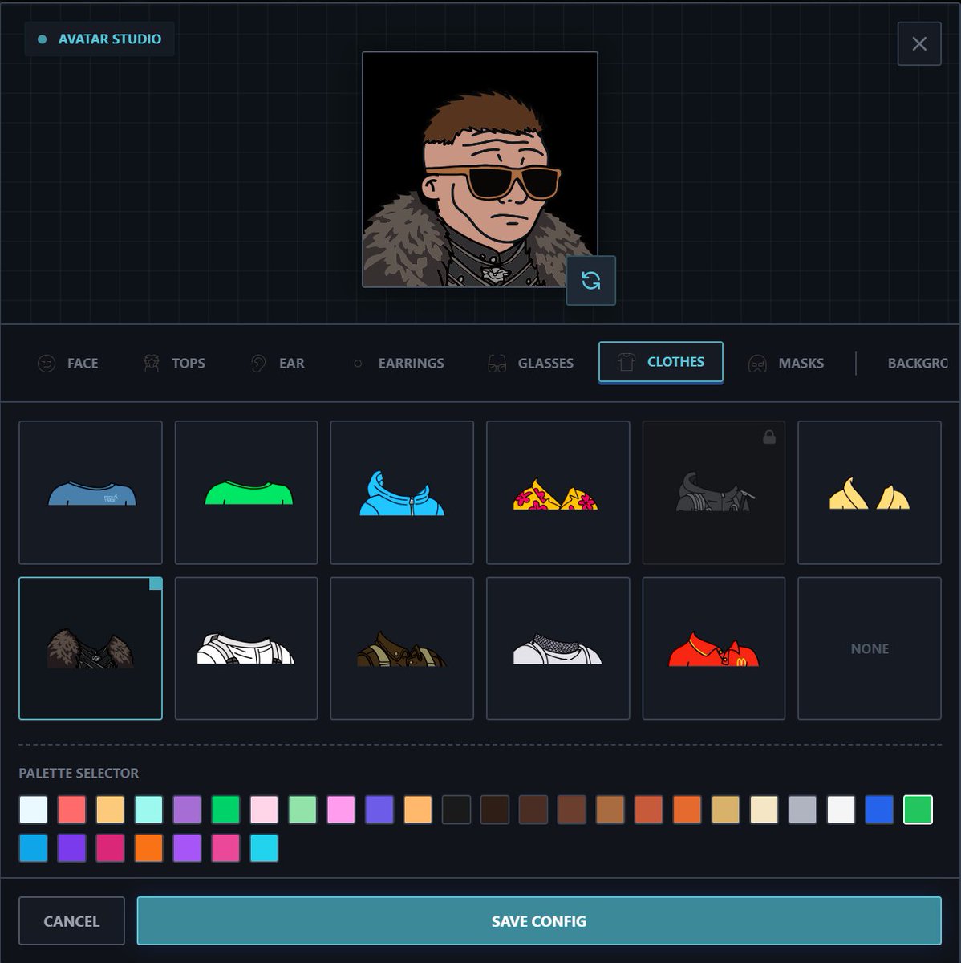Choose the white spacesuit outfit
This screenshot has height=963, width=961.
point(246,648)
